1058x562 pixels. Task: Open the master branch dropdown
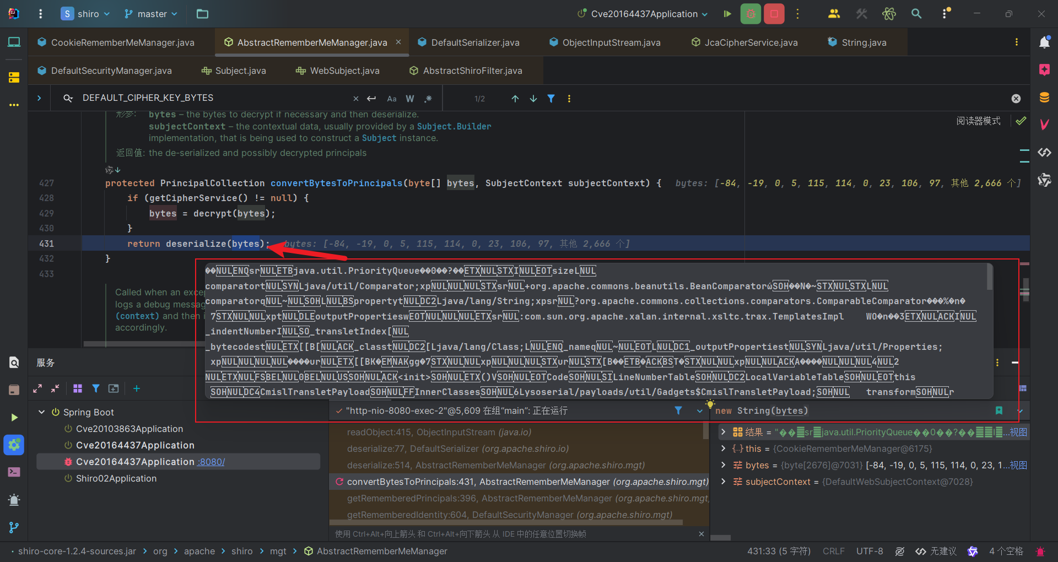[x=151, y=14]
